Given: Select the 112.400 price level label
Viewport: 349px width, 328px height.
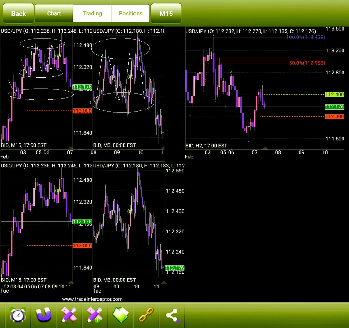Looking at the screenshot, I should point(334,95).
